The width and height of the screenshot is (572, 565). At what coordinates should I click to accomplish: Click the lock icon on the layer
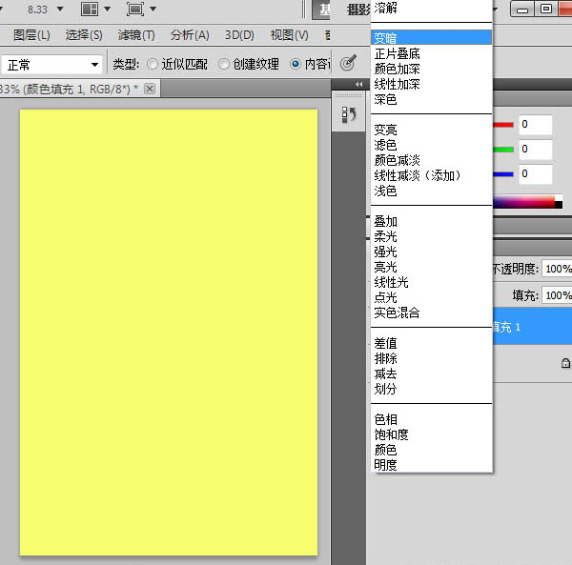(565, 363)
